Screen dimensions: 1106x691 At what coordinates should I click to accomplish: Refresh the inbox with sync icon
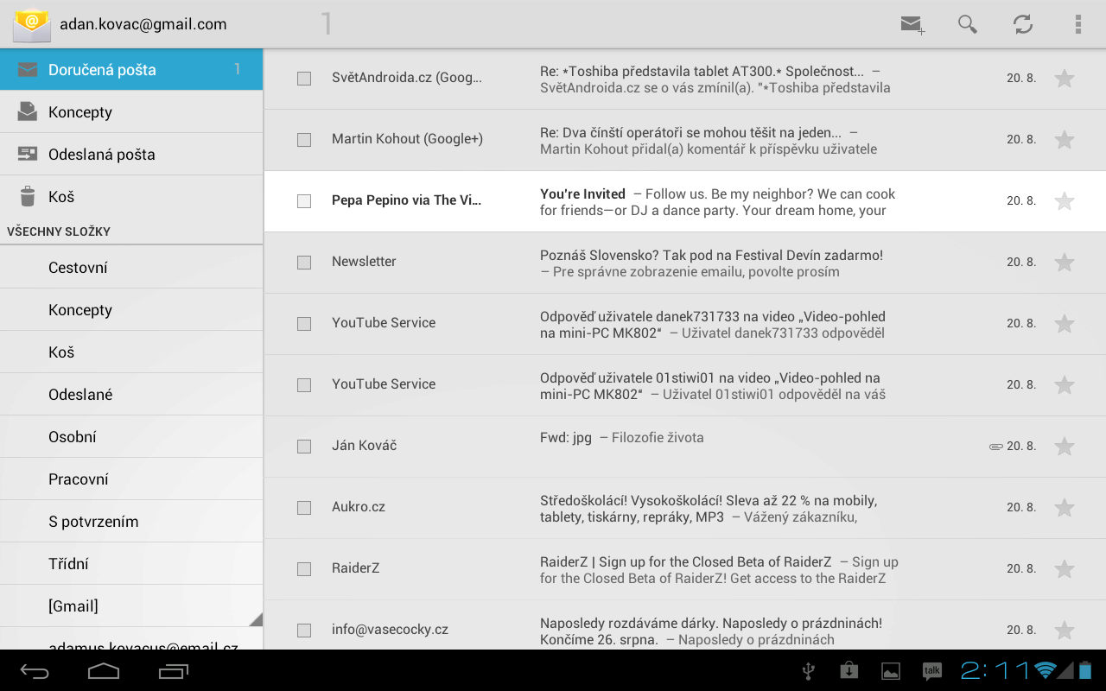[1023, 24]
